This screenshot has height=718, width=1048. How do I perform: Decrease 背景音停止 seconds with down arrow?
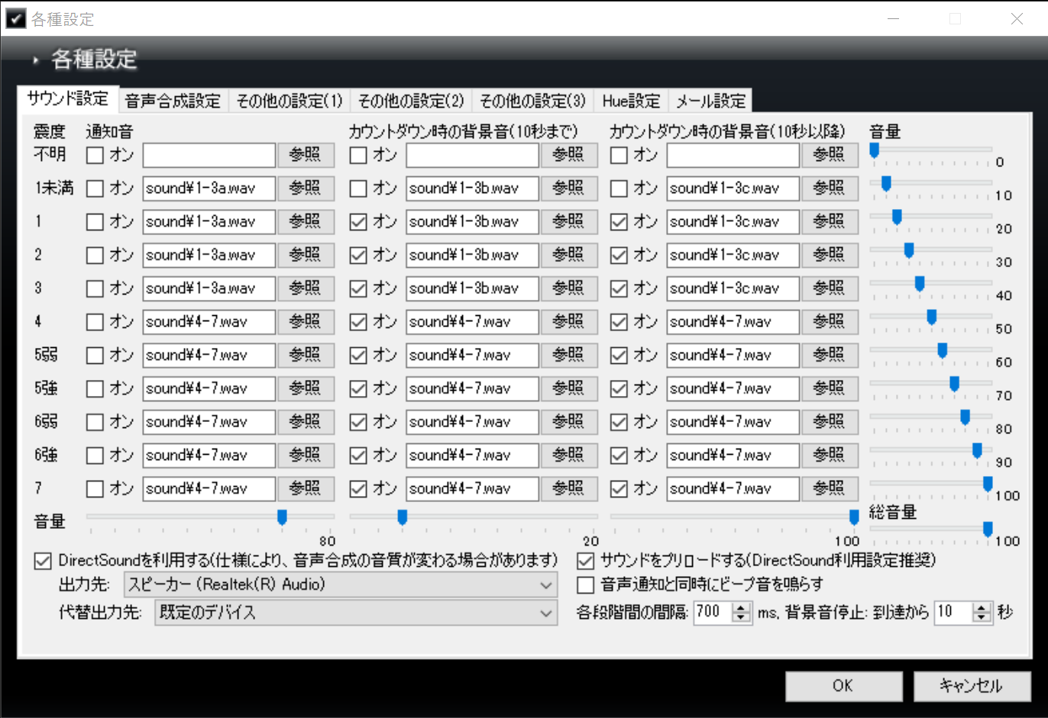coord(982,617)
